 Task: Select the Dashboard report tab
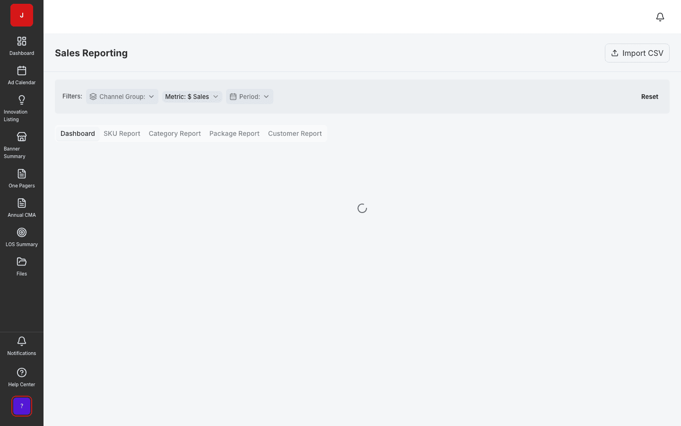pos(78,133)
